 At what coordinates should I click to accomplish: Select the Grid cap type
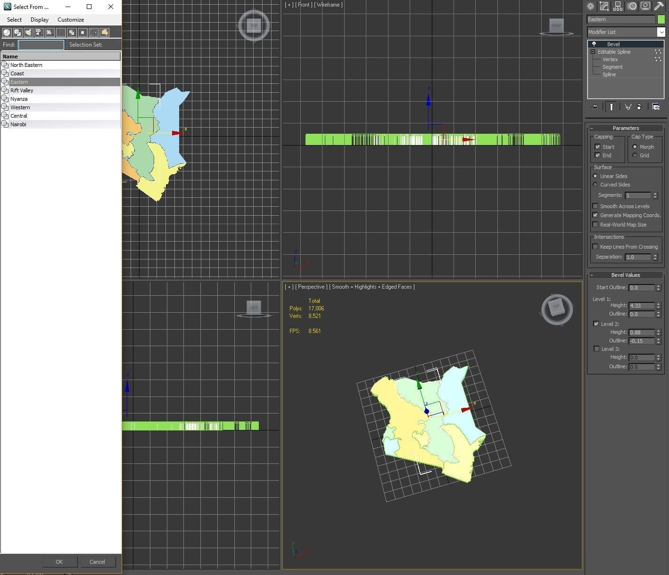coord(635,155)
